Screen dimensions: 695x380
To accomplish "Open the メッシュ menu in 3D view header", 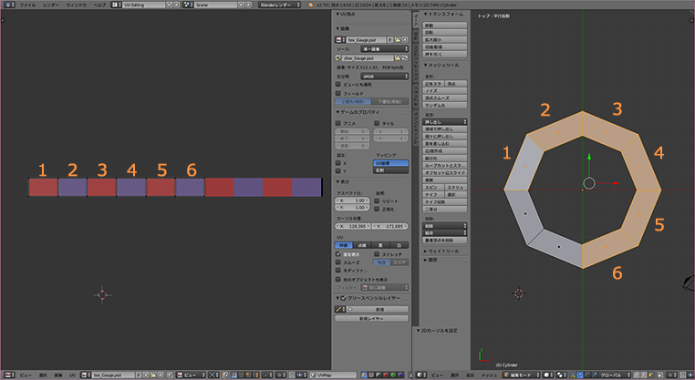I will coord(489,375).
